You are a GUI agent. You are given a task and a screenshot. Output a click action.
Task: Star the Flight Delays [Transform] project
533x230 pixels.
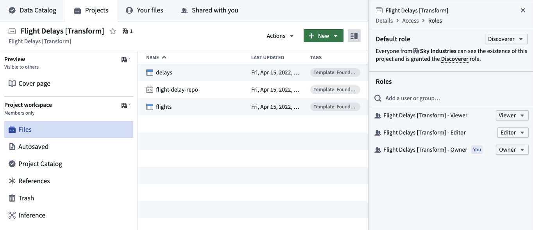(x=113, y=31)
